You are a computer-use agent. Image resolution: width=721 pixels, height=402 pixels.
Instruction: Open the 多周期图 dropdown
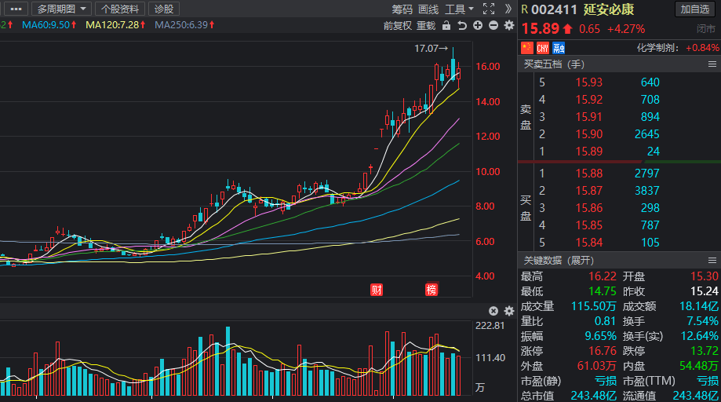point(62,9)
